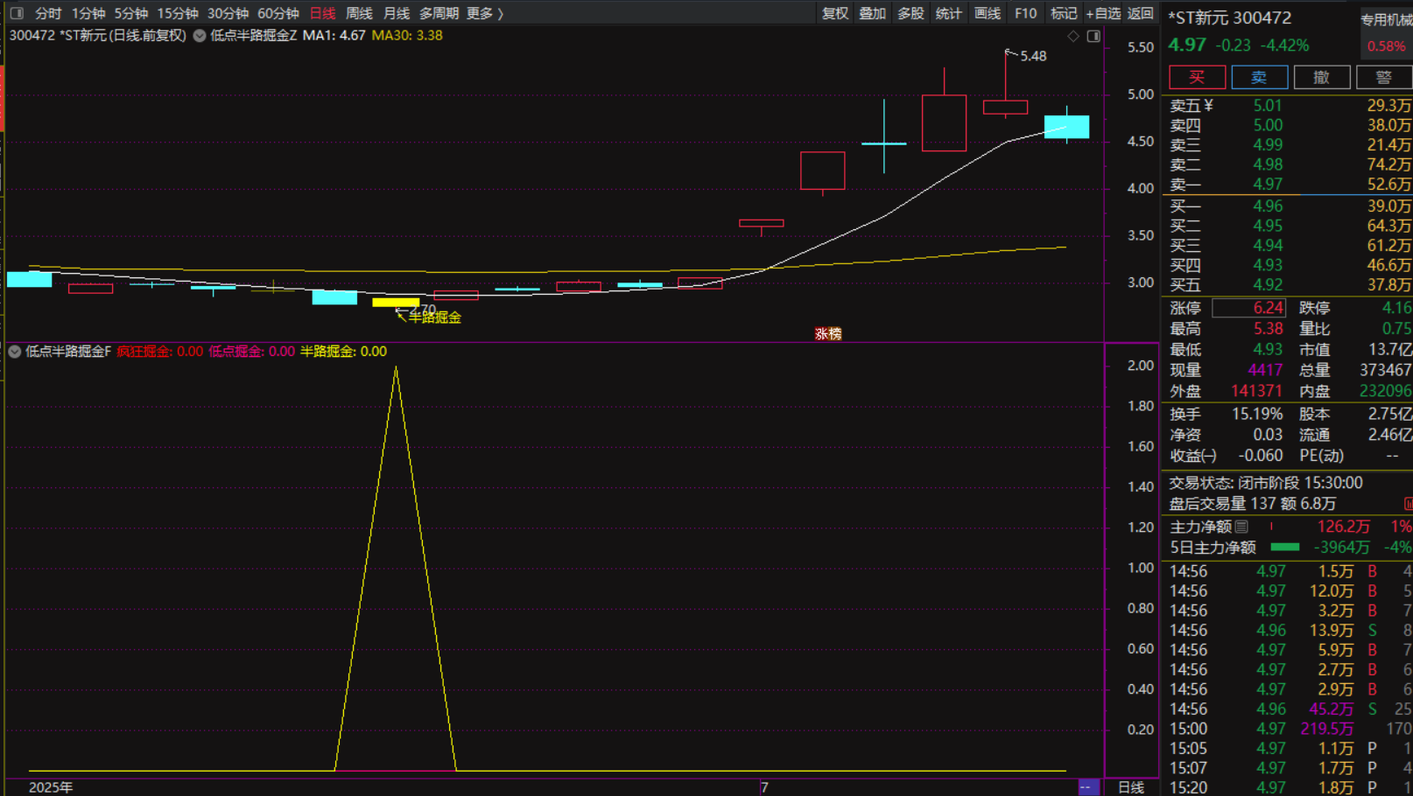Expand the 更多 period options

(485, 13)
